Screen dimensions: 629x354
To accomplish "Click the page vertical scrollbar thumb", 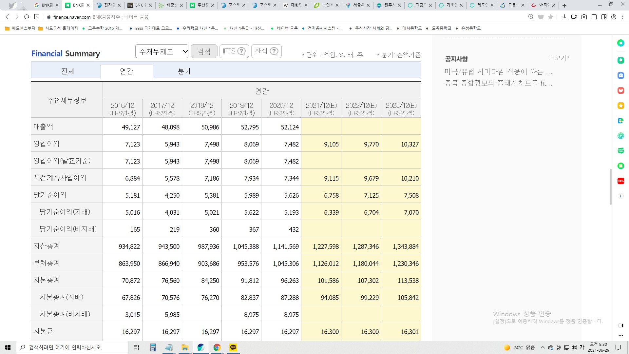I will tap(610, 187).
